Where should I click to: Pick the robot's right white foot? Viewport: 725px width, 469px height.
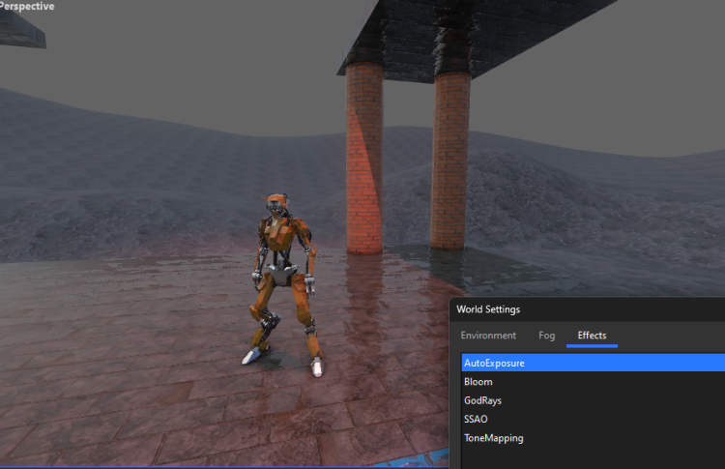(316, 366)
